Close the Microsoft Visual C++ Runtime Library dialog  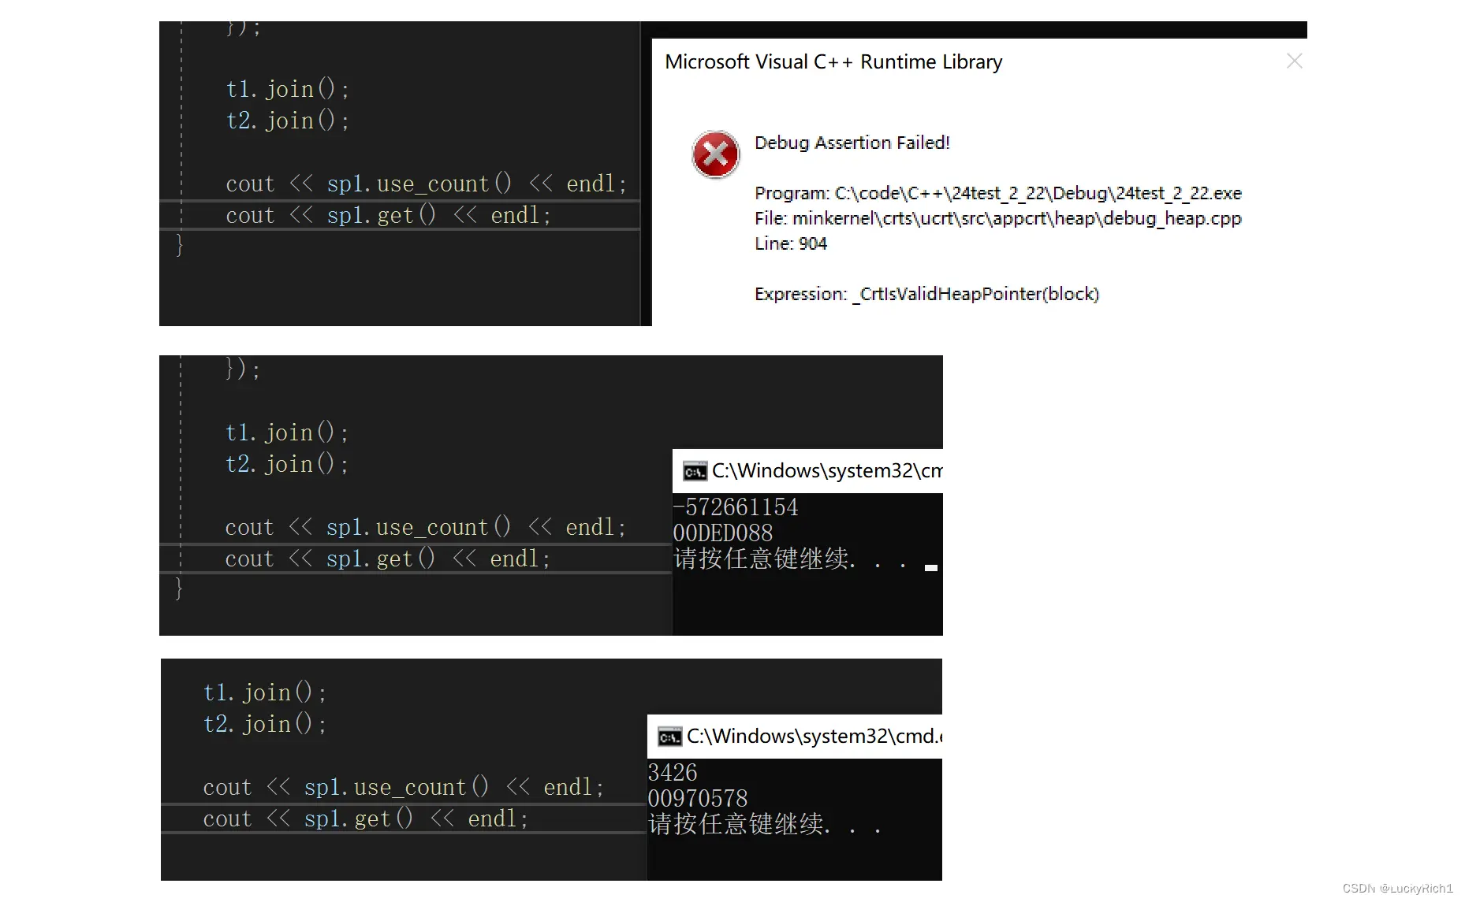[x=1294, y=61]
